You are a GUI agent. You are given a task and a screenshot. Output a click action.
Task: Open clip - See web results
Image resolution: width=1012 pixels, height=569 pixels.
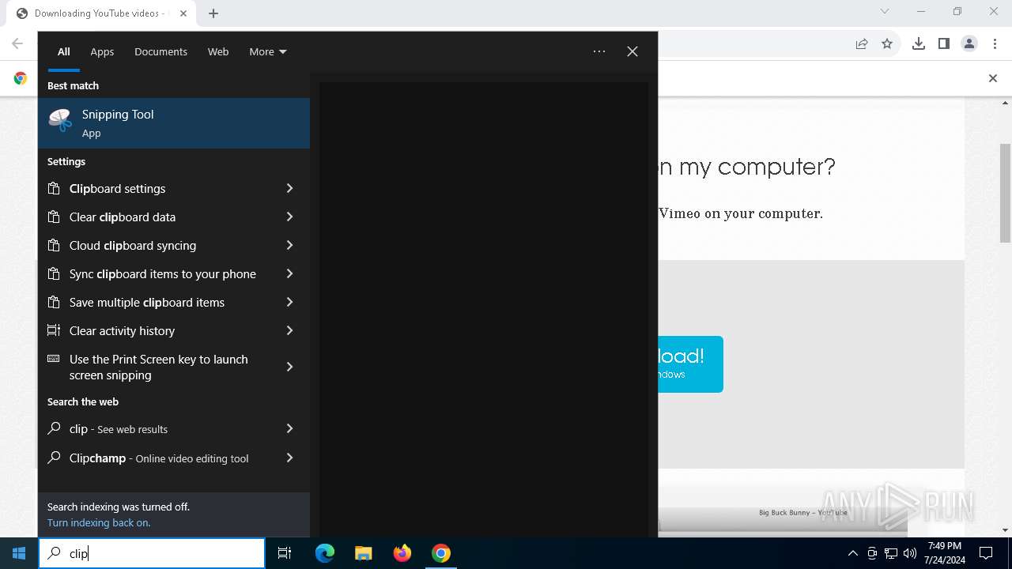pos(174,428)
